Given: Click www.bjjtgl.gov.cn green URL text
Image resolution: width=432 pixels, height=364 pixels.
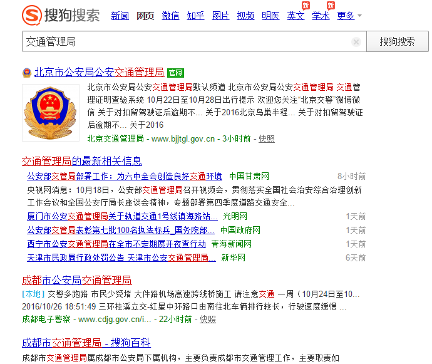Looking at the screenshot, I should coord(183,138).
